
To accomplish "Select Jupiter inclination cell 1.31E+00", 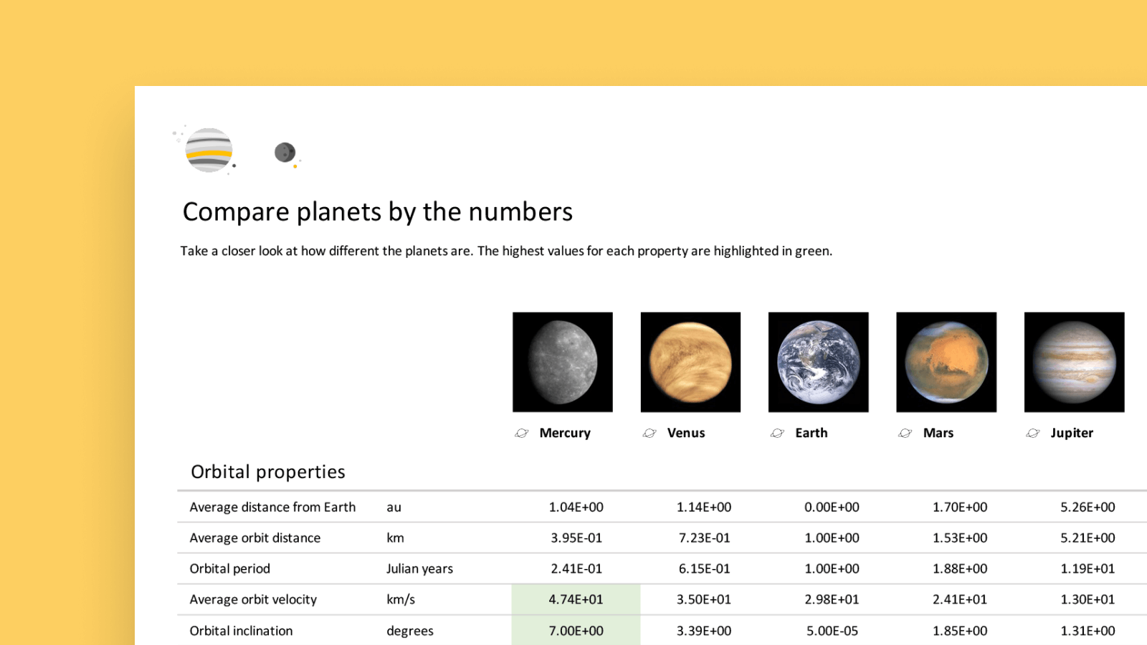I will pyautogui.click(x=1087, y=631).
